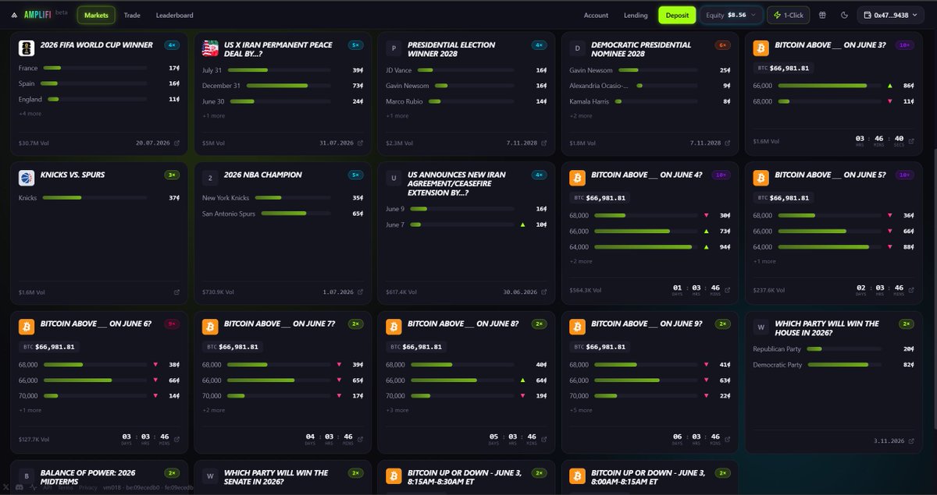Click the 6× badge on Democratic Nominee card
Image resolution: width=937 pixels, height=495 pixels.
pos(723,45)
